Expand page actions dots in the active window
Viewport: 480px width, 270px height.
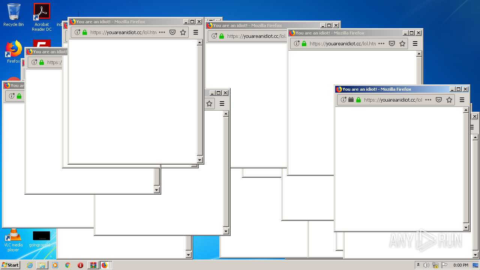pos(428,100)
